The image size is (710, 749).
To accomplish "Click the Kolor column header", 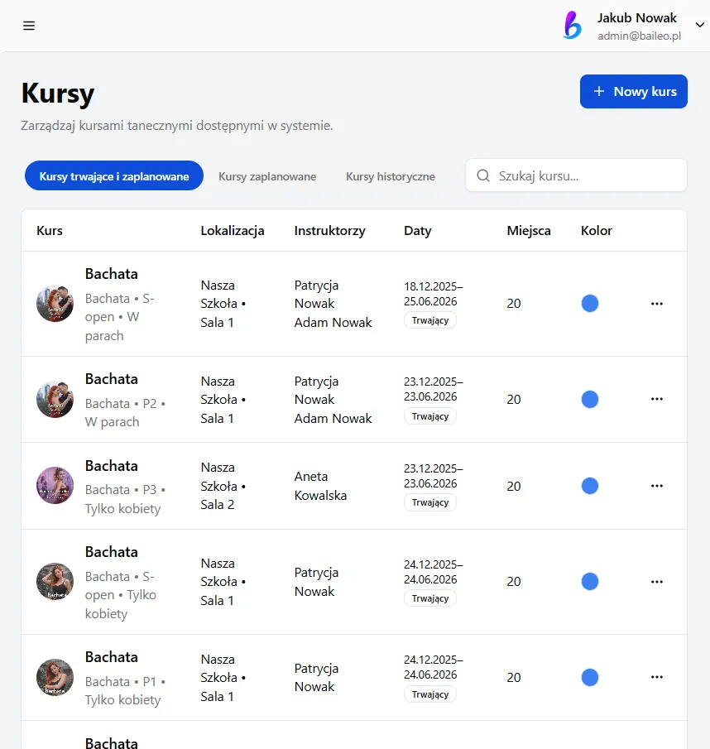I will click(x=596, y=231).
